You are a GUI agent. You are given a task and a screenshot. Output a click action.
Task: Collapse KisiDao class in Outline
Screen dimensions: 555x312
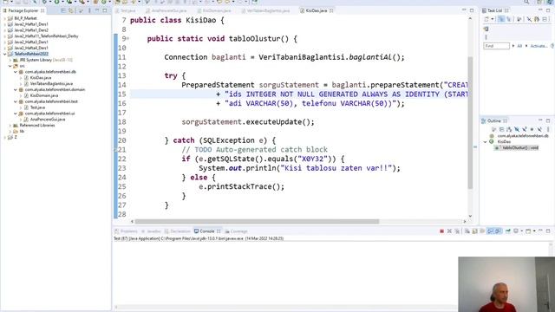coord(486,142)
